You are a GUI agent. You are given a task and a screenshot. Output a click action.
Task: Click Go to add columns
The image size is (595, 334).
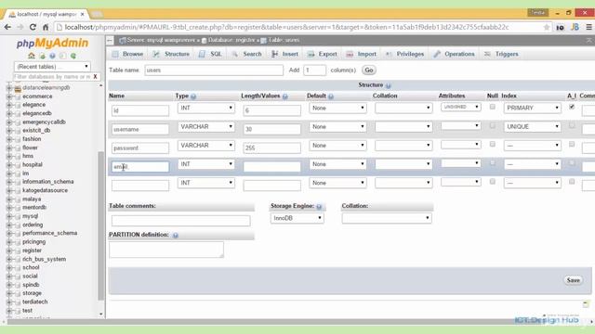click(x=369, y=71)
